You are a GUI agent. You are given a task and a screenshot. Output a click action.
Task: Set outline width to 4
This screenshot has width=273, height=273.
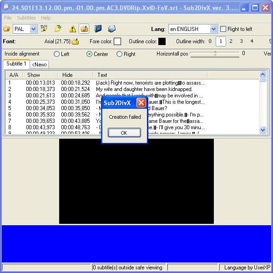[x=252, y=41]
